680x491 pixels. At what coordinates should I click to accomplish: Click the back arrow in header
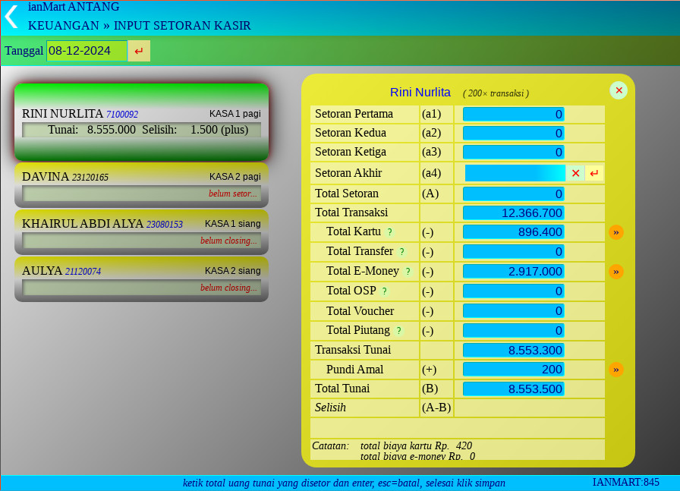click(11, 17)
